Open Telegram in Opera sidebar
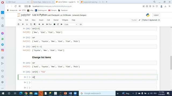This screenshot has width=172, height=96. click(2, 45)
